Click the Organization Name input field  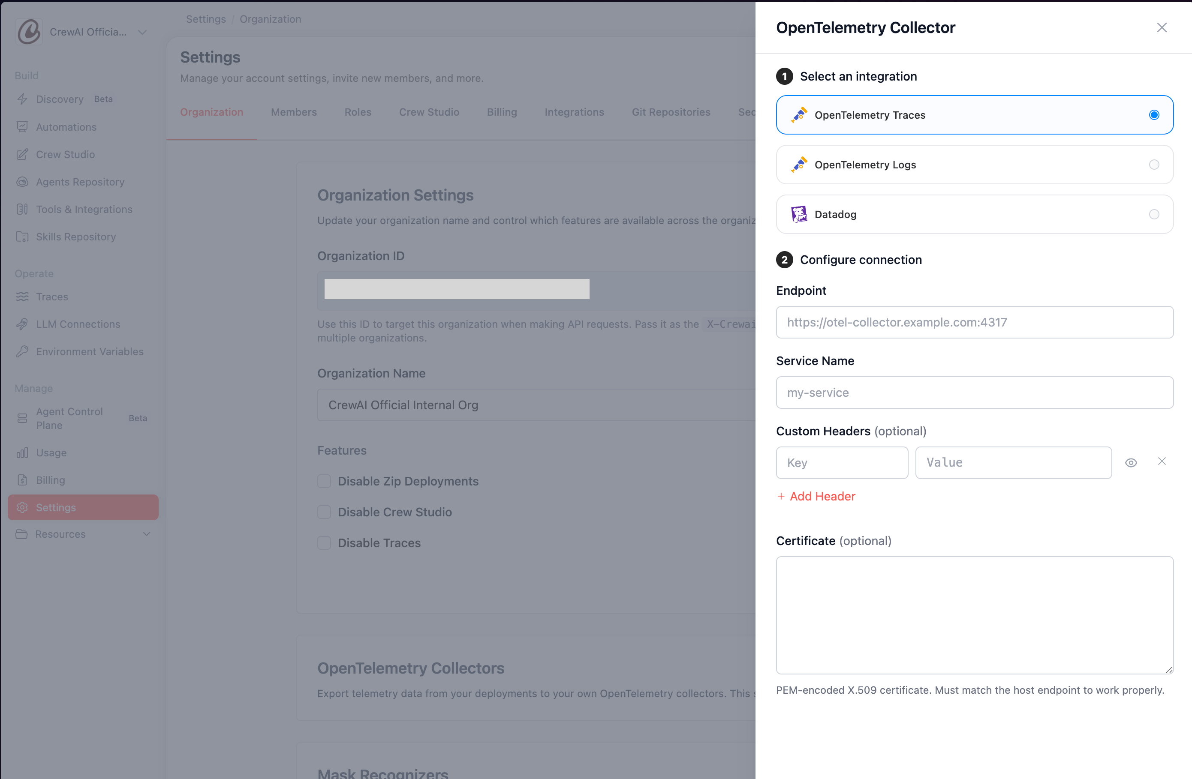536,405
